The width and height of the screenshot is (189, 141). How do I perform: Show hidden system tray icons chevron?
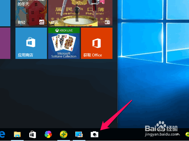(x=178, y=134)
